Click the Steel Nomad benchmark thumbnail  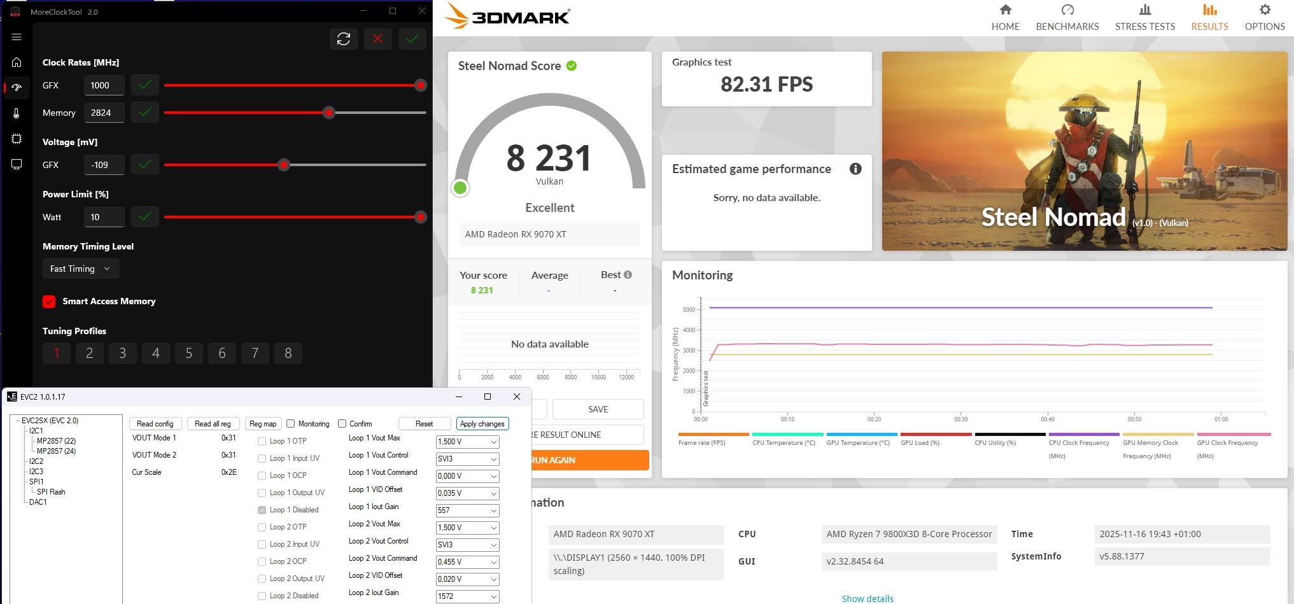tap(1085, 151)
